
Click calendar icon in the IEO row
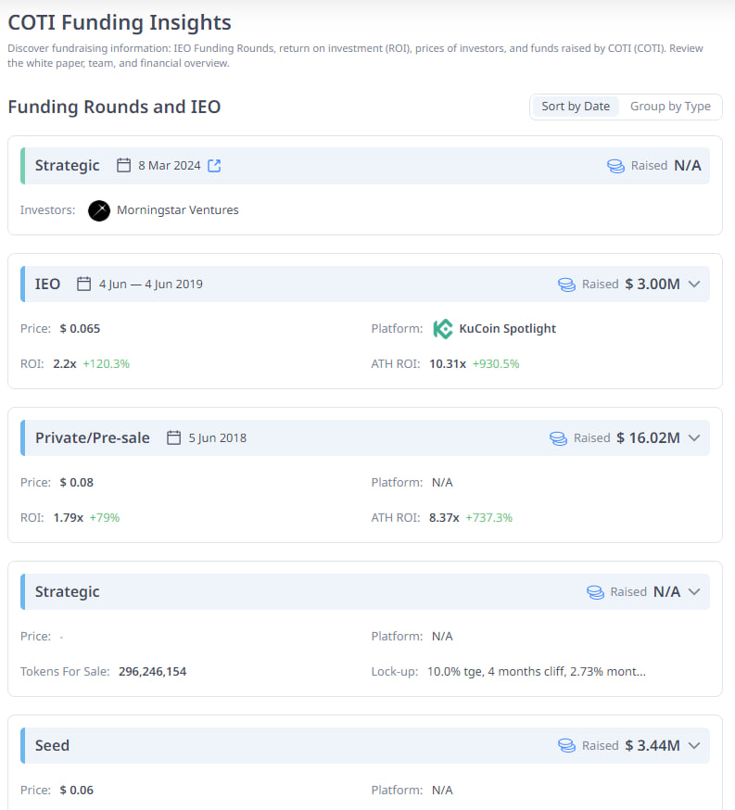84,285
